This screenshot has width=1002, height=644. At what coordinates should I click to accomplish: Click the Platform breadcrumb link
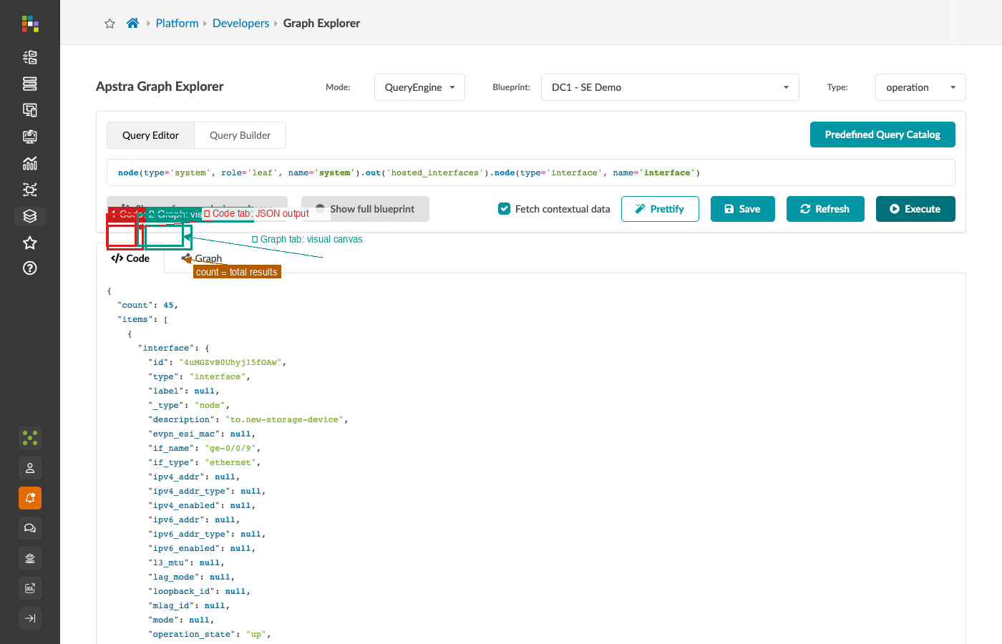point(177,23)
